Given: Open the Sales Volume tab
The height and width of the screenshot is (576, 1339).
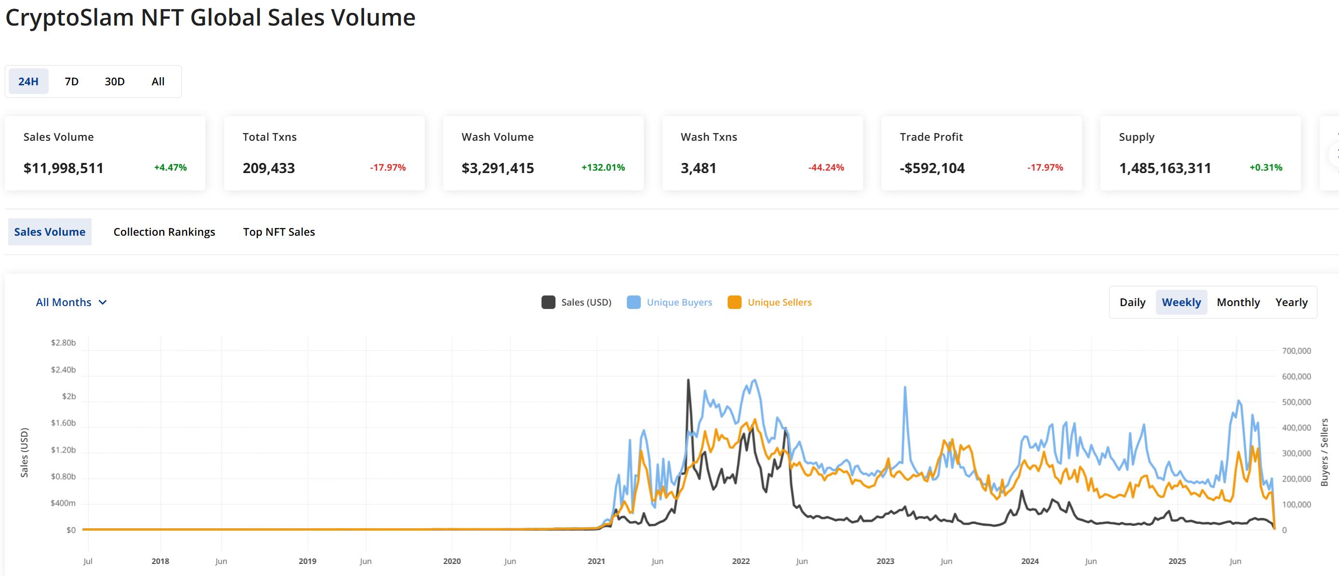Looking at the screenshot, I should tap(50, 232).
